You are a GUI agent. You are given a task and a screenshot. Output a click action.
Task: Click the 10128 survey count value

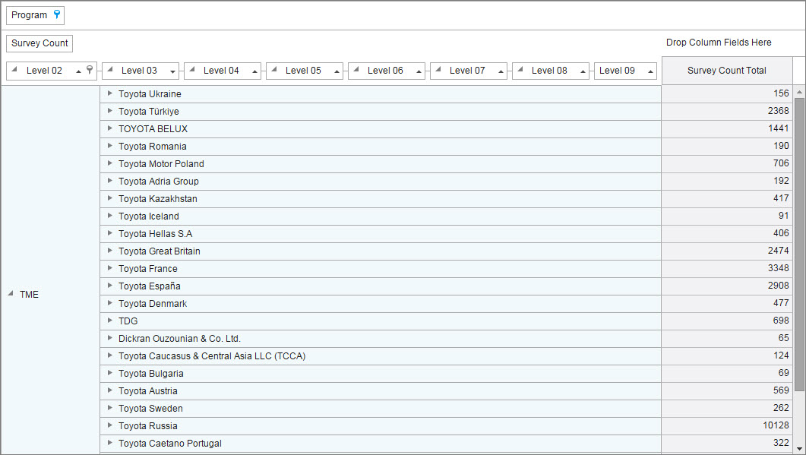tap(776, 425)
